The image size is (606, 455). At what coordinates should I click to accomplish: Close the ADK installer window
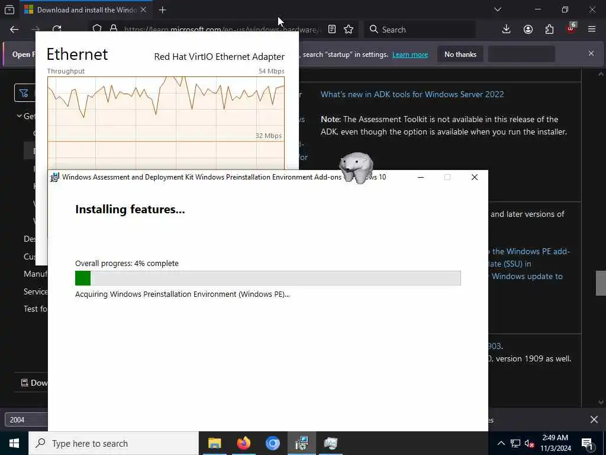pos(475,177)
